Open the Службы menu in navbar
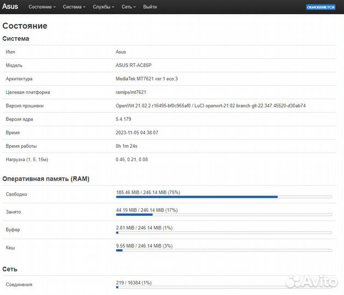Screen dimensions: 344x295 (x=103, y=7)
